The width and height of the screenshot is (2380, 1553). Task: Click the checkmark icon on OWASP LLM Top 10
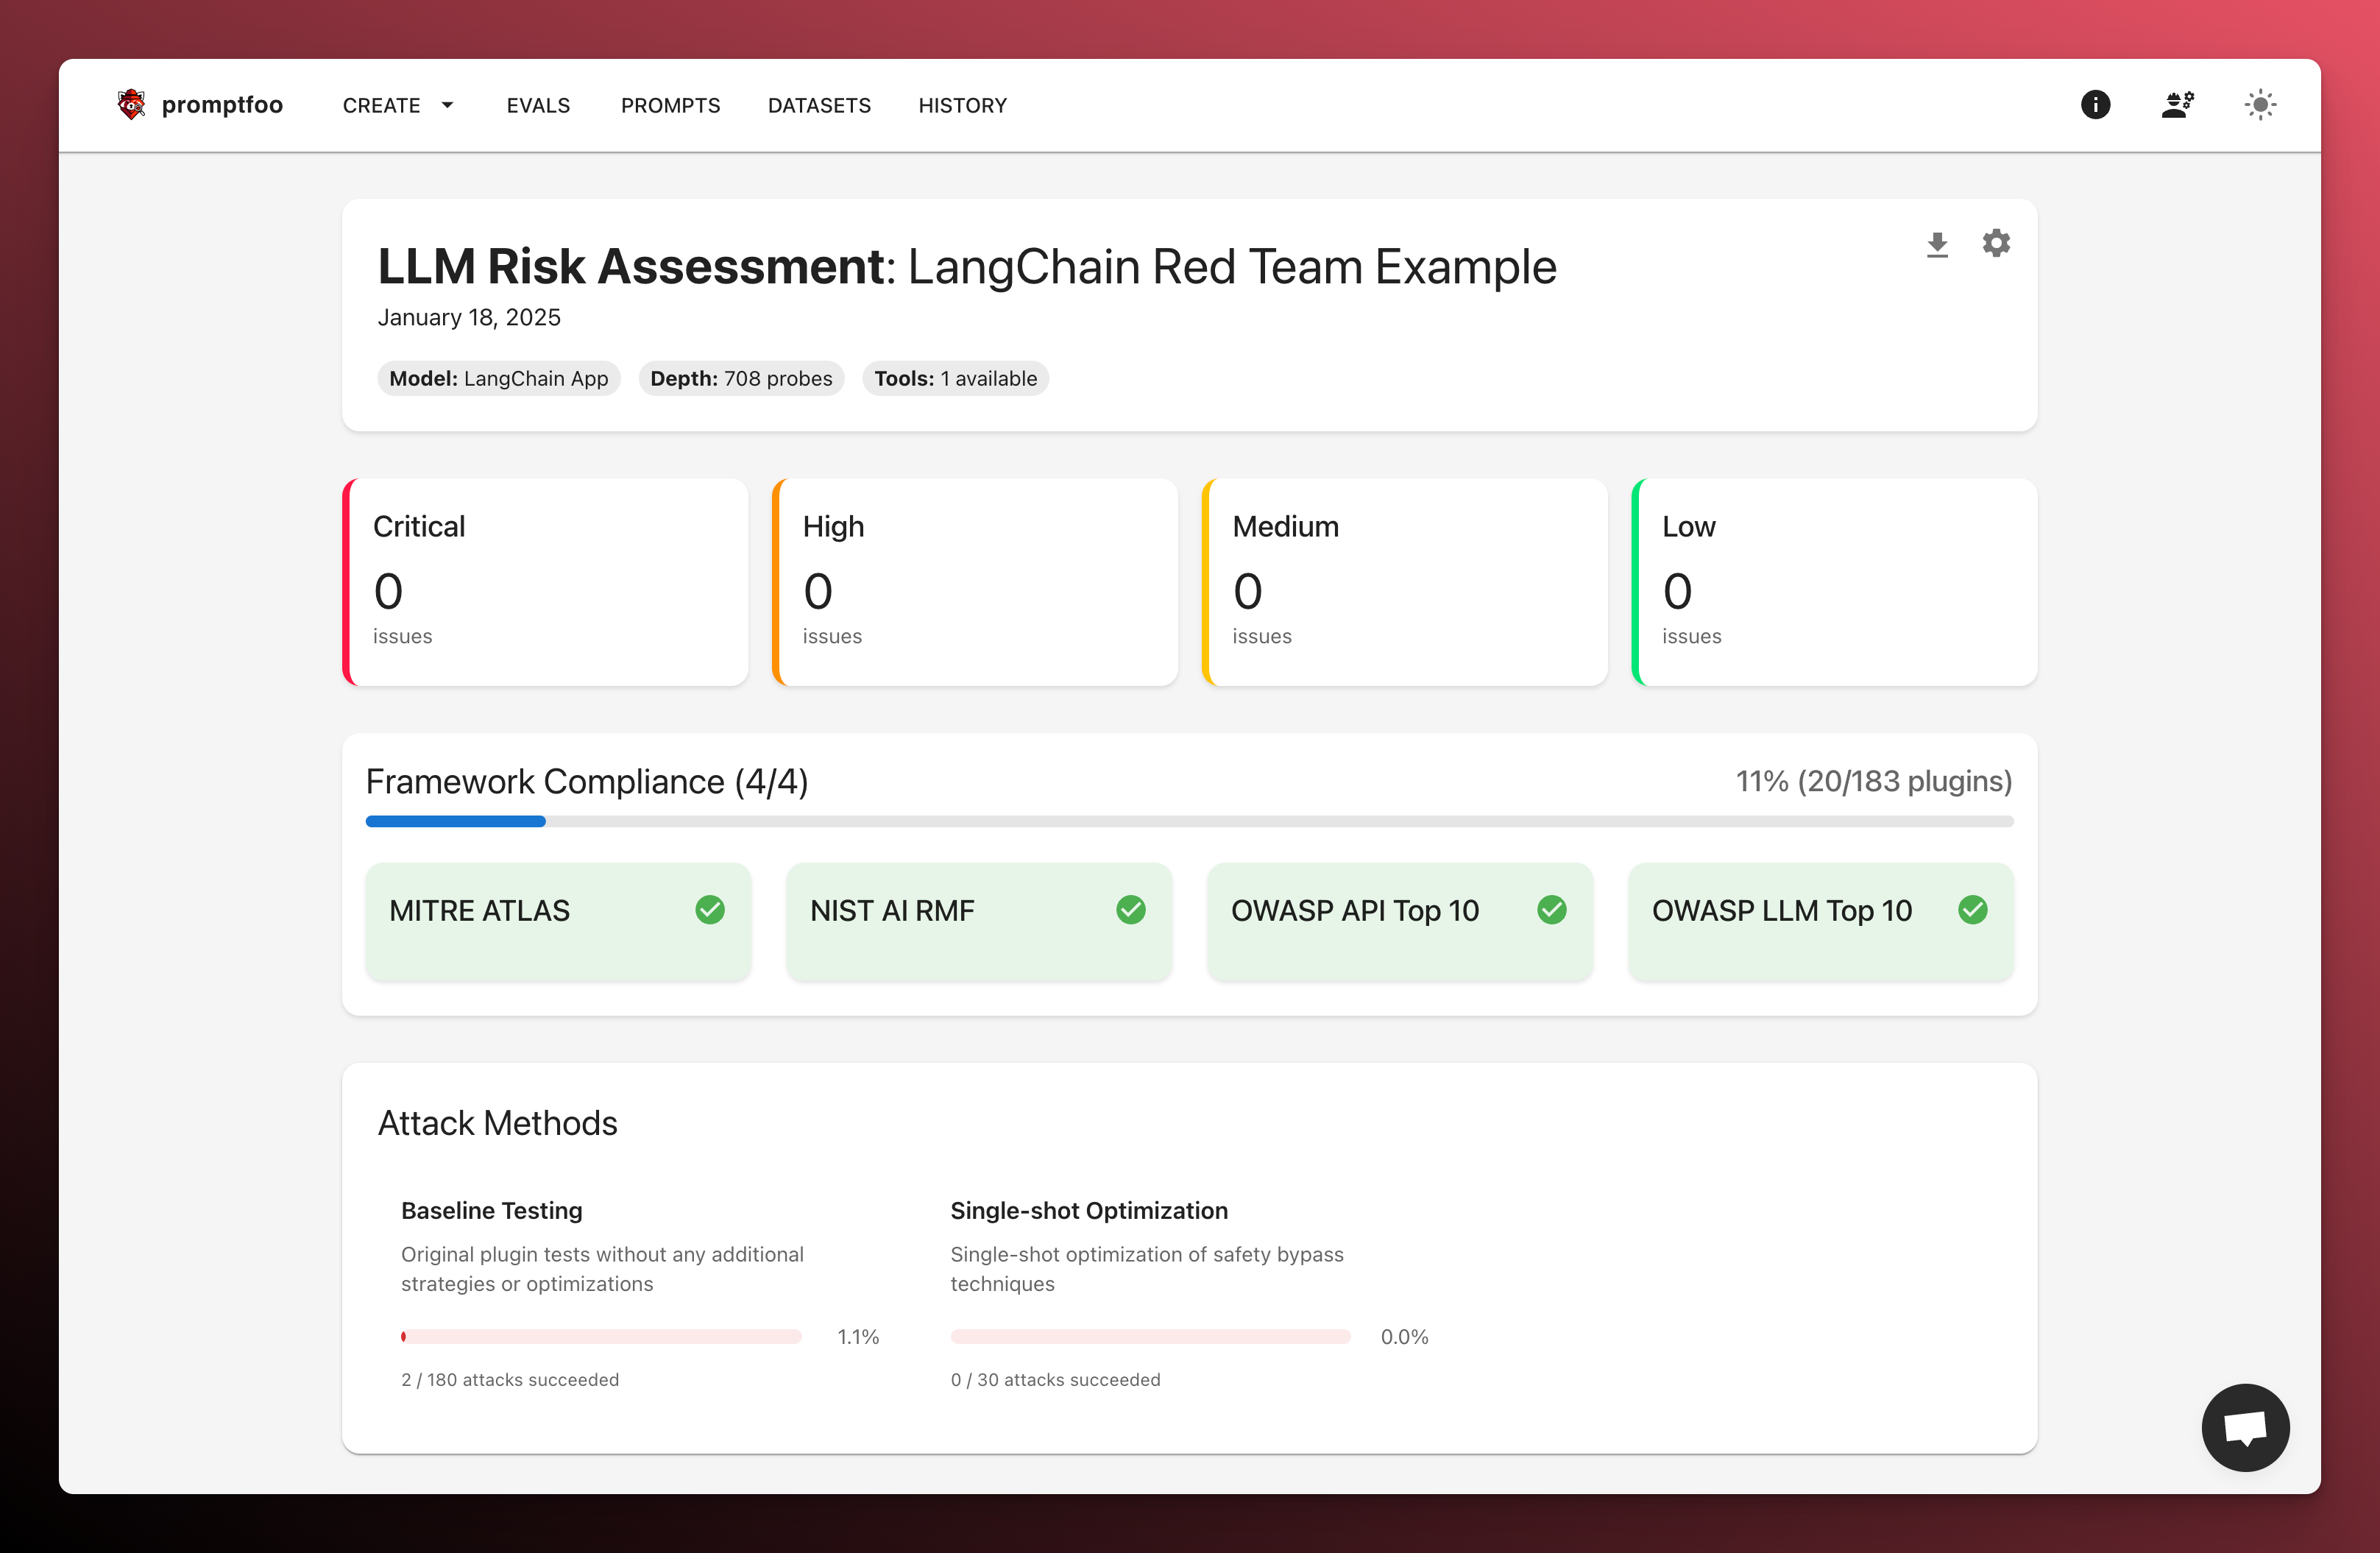pos(1973,910)
